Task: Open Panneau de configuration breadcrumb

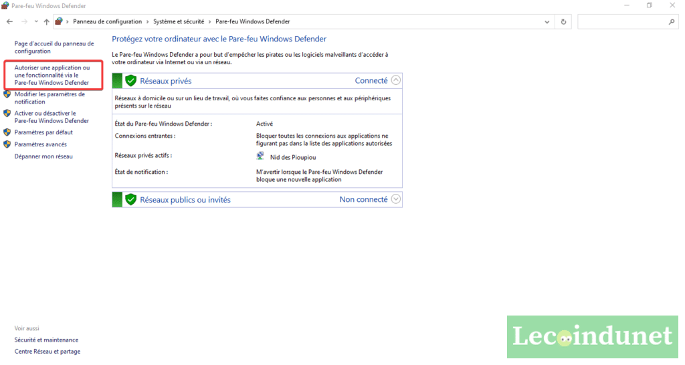Action: point(108,21)
